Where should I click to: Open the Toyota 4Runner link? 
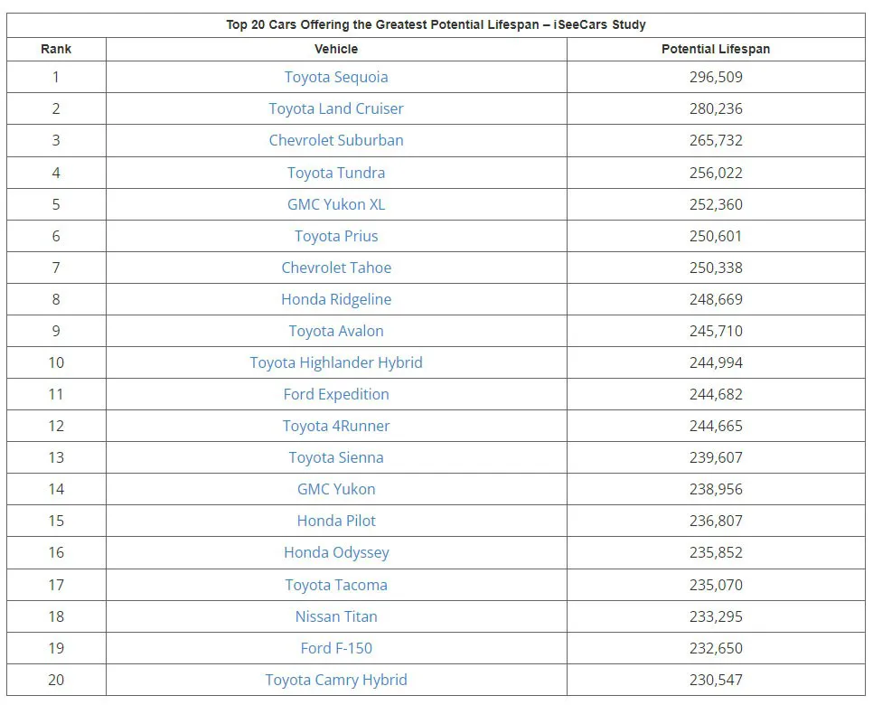point(336,426)
